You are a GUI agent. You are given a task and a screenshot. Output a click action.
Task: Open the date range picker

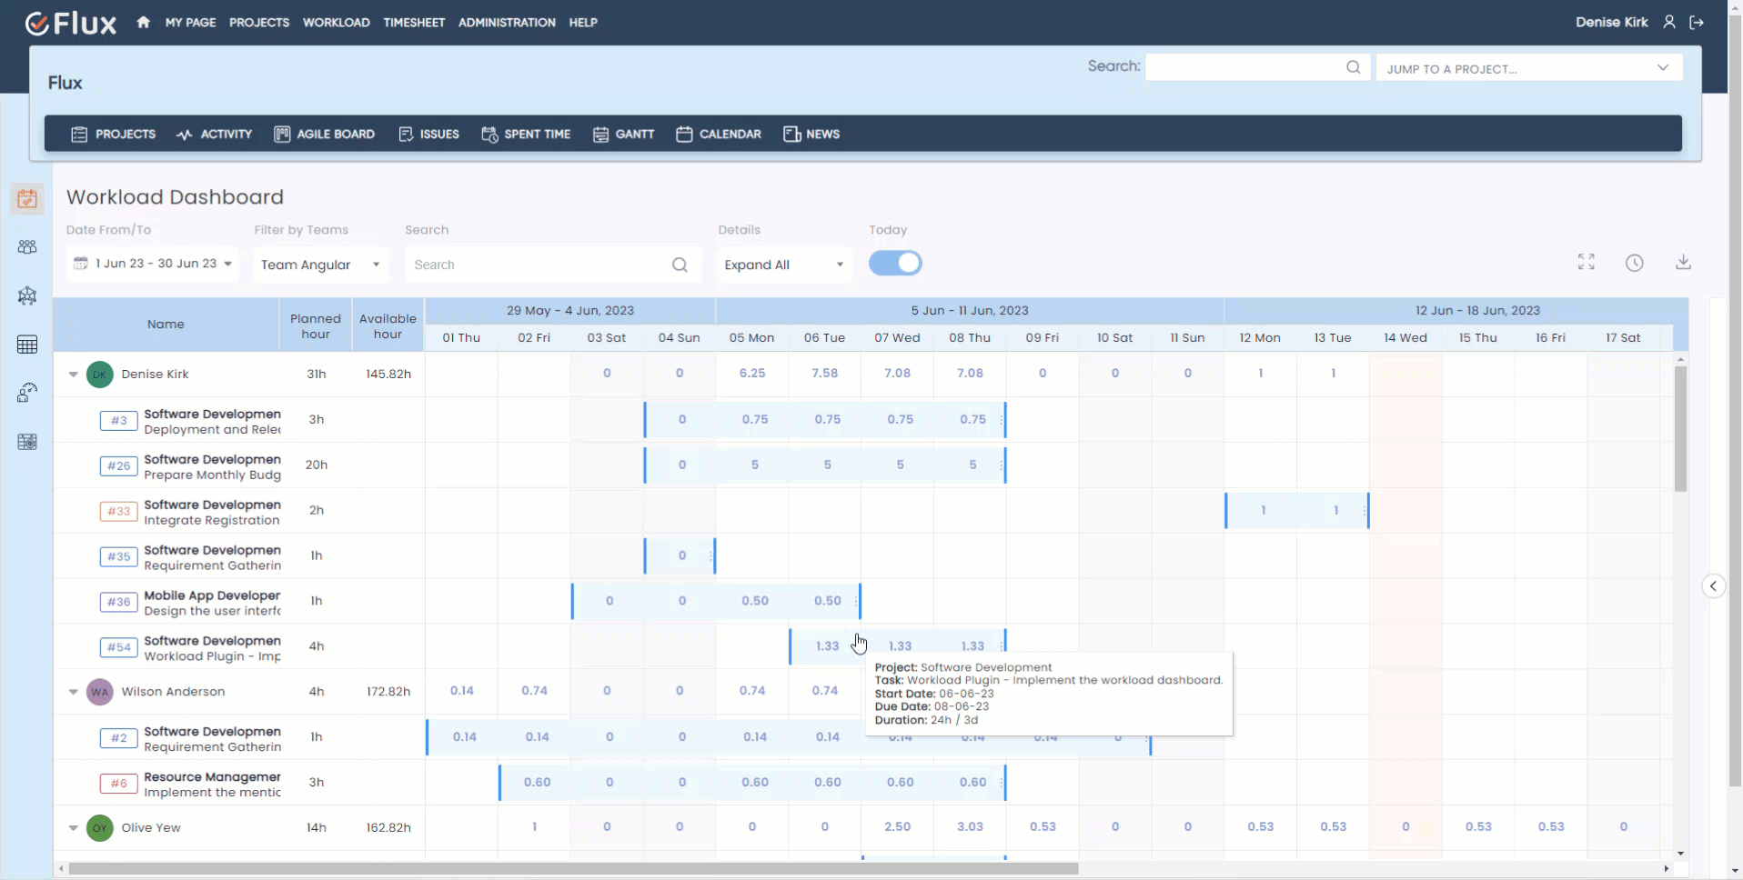(153, 264)
